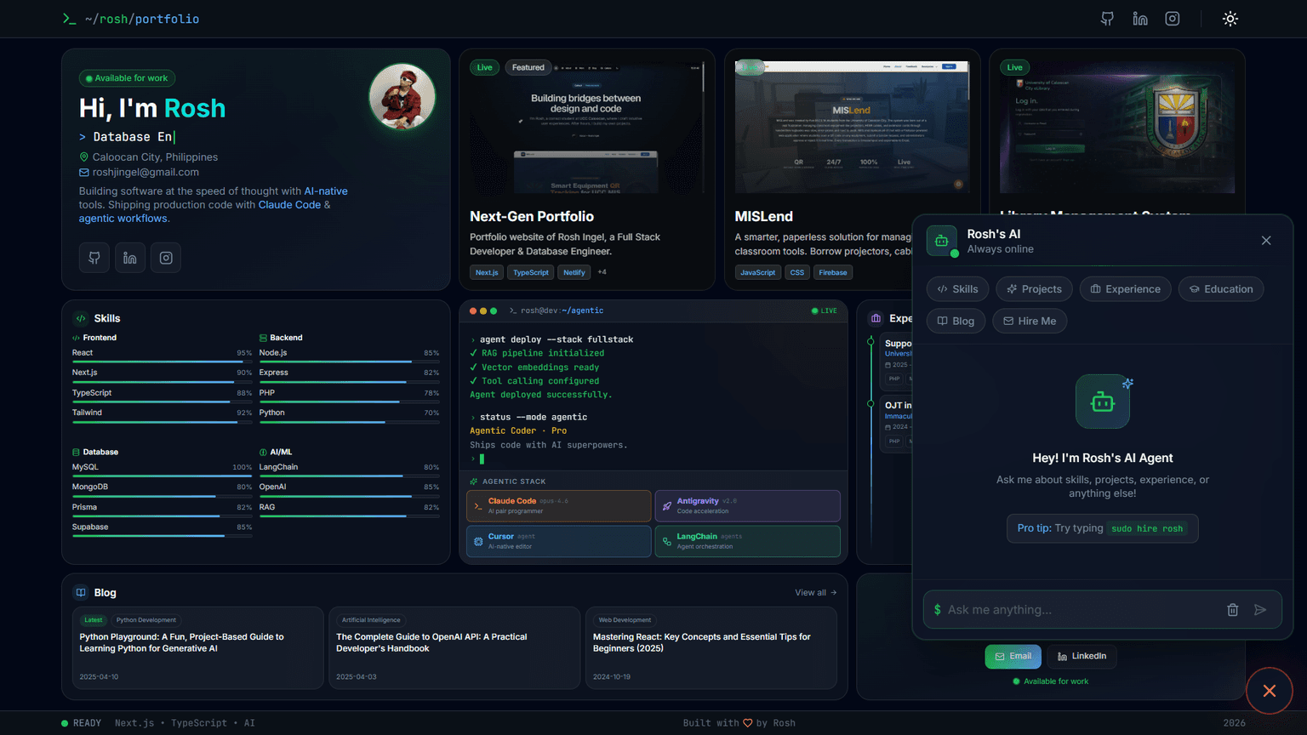Open the Next-Gen Portfolio project thumbnail
1307x735 pixels.
click(587, 127)
